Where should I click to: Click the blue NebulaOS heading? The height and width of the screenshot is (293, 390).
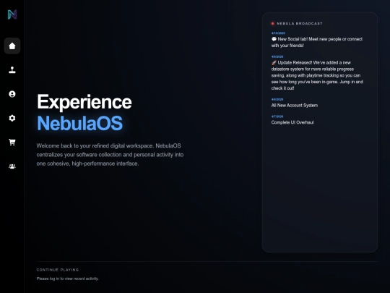click(x=80, y=123)
